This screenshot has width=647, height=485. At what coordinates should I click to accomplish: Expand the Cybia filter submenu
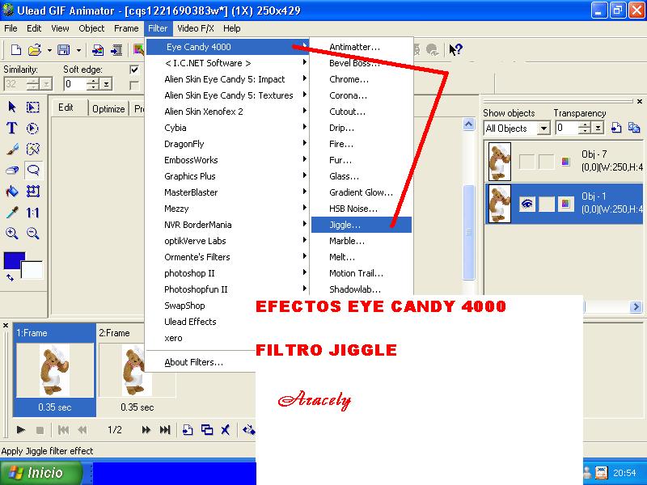tap(227, 128)
